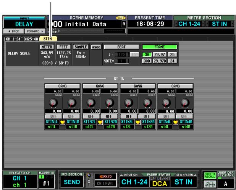Toggle MUTE MASTER
Image resolution: width=236 pixels, height=190 pixels.
click(210, 184)
